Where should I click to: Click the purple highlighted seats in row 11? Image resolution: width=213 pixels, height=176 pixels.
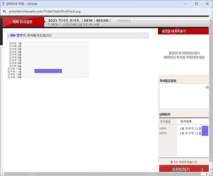48,71
